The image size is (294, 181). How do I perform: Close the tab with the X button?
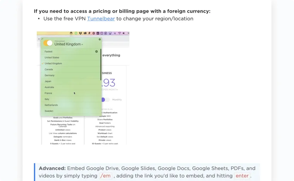(39, 39)
